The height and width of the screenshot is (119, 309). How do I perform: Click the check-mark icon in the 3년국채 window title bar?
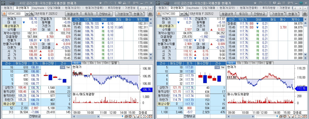click(3, 3)
